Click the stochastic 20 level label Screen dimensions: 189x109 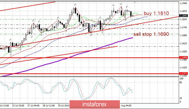coord(180,98)
